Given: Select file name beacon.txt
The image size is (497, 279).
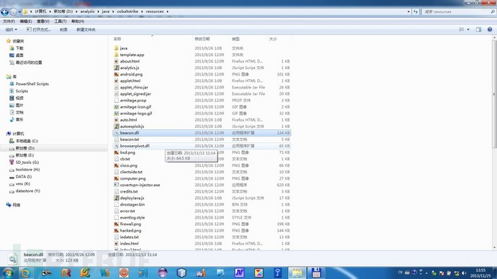Looking at the screenshot, I should tap(130, 139).
